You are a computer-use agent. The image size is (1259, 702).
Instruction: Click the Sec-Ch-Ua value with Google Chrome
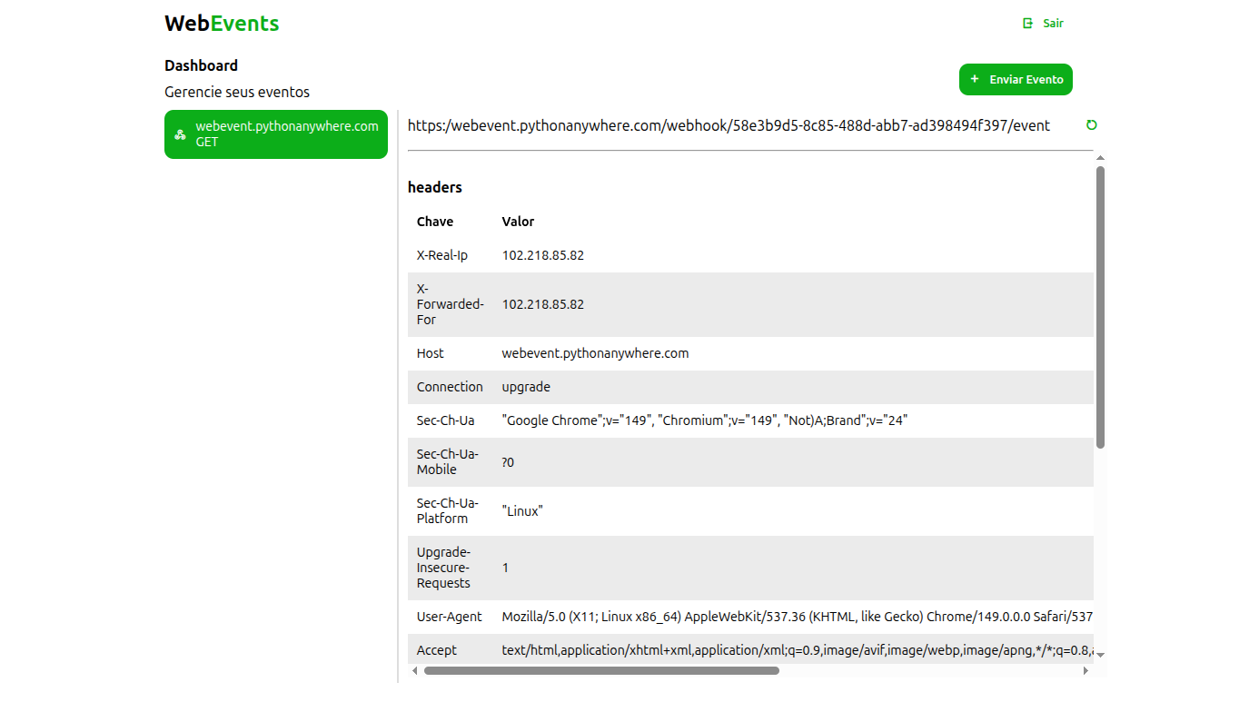705,420
